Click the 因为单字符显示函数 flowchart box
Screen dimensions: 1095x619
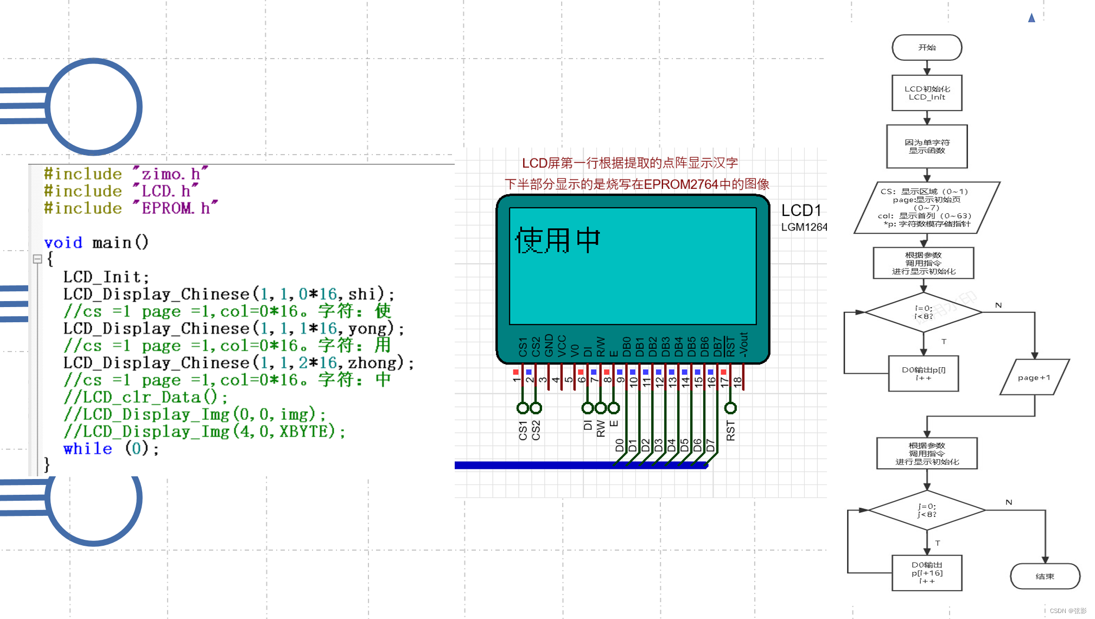coord(927,146)
